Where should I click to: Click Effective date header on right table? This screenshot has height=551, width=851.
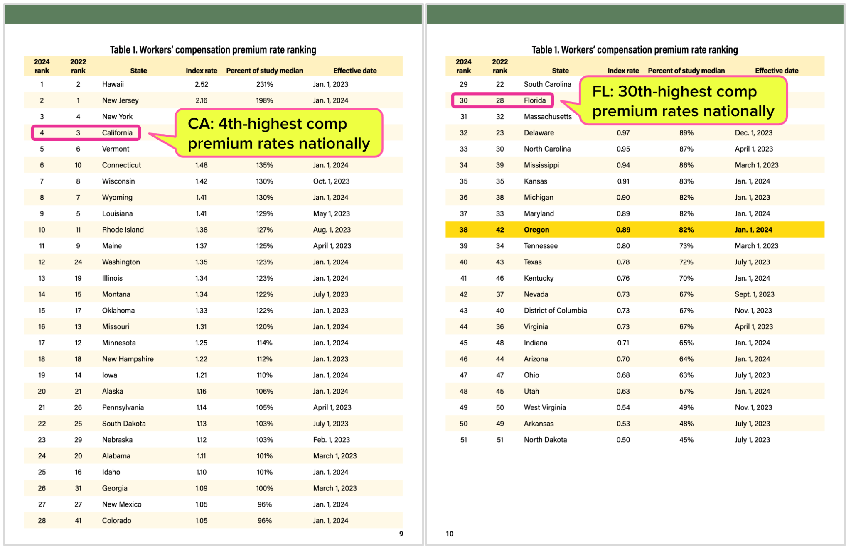[x=776, y=71]
